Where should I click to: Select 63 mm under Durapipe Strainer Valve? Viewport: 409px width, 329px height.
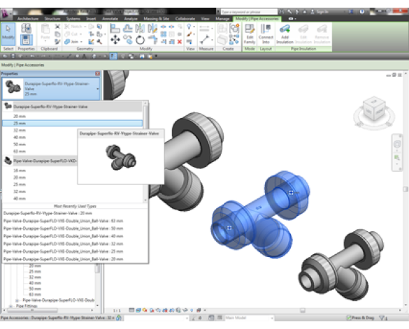pos(40,151)
